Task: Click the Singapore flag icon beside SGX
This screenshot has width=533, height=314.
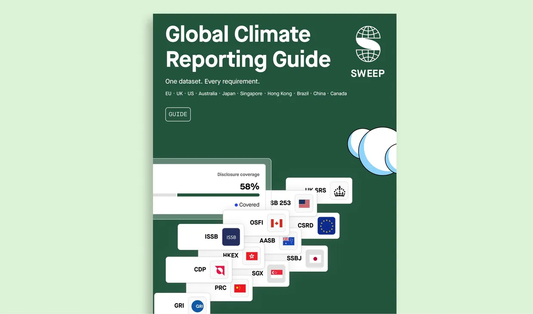Action: [x=276, y=273]
